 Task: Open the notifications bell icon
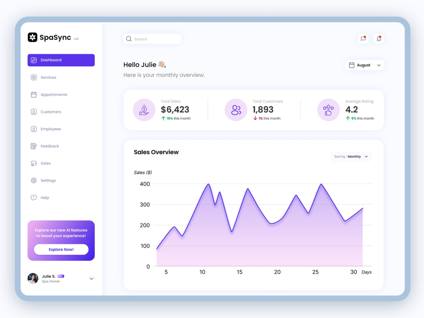[x=379, y=39]
